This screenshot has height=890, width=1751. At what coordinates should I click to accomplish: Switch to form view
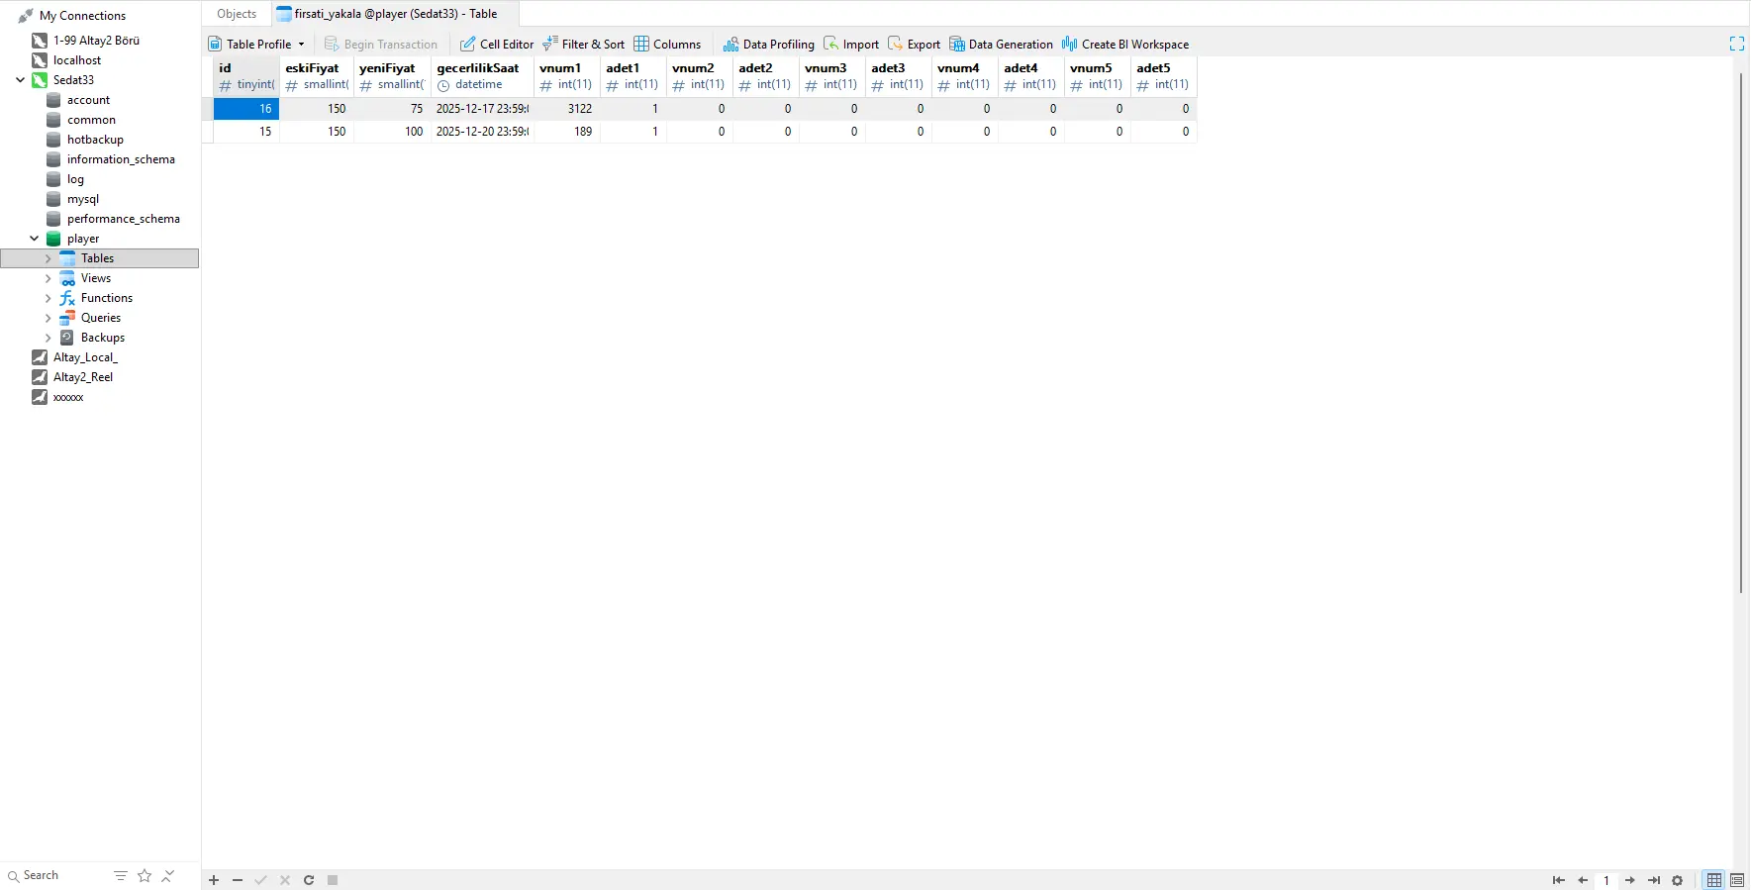(x=1737, y=880)
